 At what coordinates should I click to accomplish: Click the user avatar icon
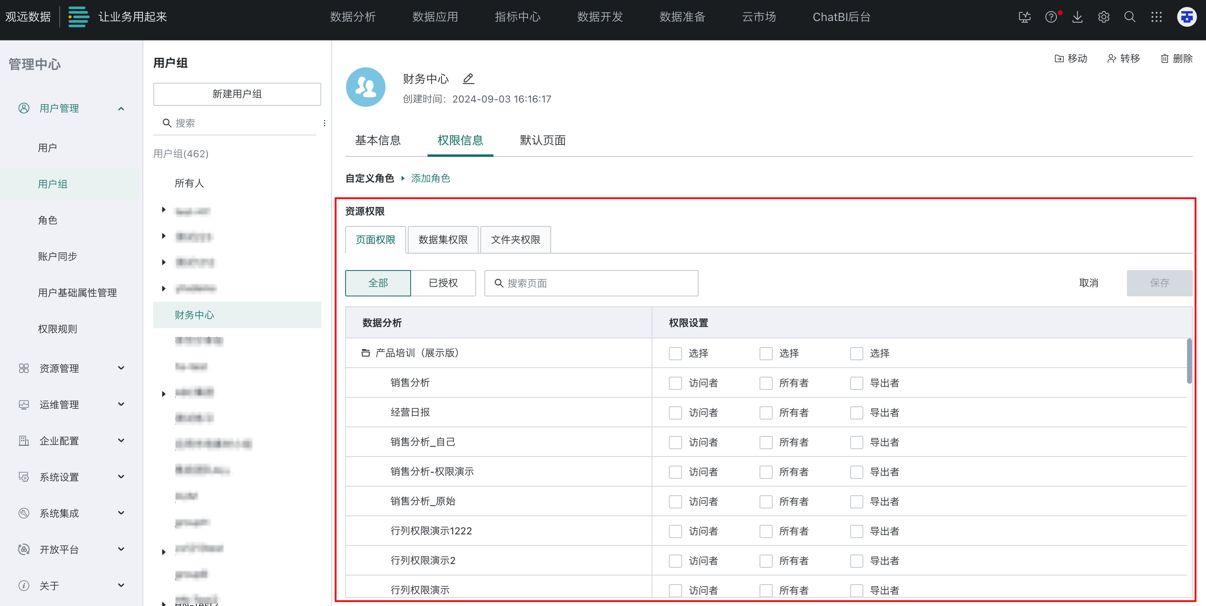(x=1186, y=17)
